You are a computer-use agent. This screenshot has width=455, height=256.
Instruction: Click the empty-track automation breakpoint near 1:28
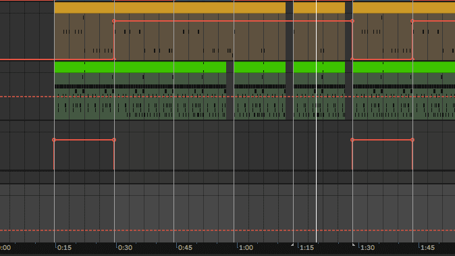point(352,140)
